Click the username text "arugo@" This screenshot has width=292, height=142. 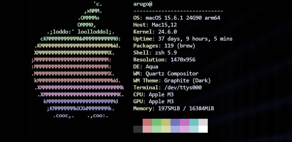143,4
